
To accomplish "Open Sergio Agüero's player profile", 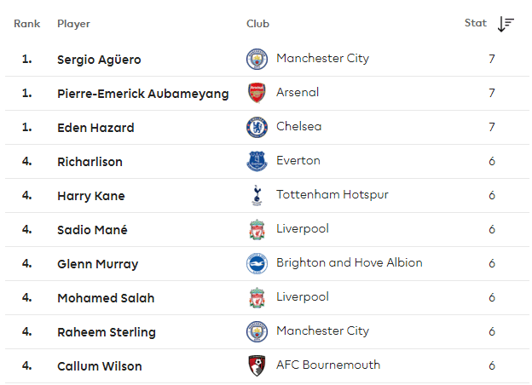I will (99, 60).
